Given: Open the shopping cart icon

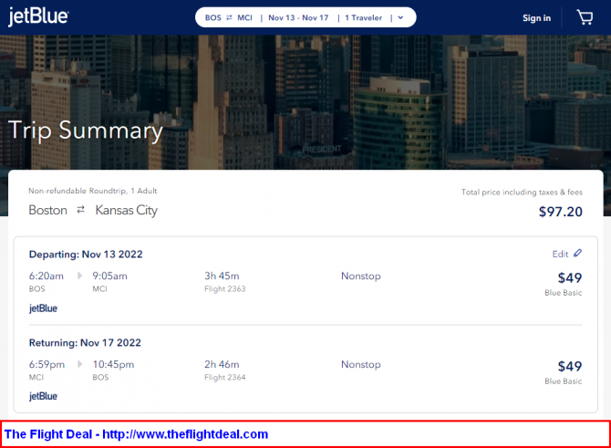Looking at the screenshot, I should (585, 17).
